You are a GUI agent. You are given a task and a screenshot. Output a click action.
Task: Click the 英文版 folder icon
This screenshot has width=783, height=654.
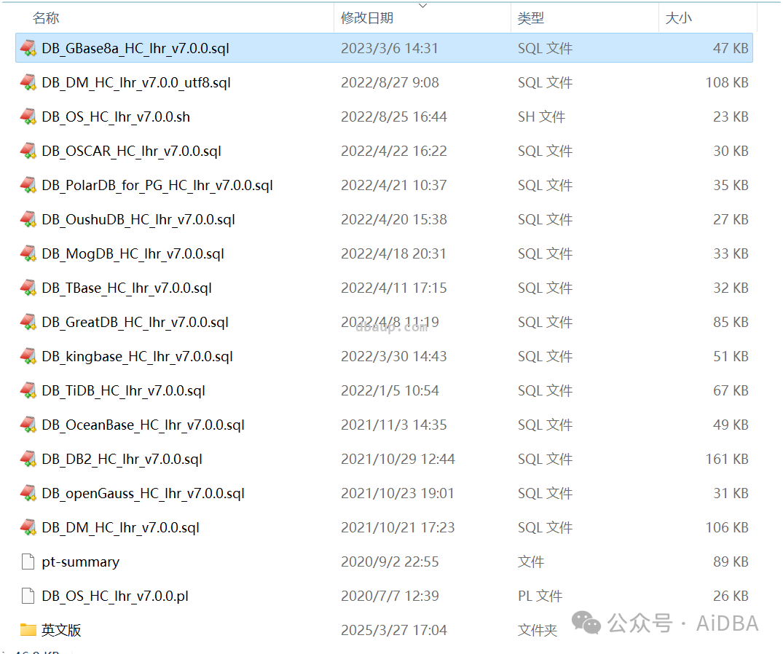click(x=28, y=630)
